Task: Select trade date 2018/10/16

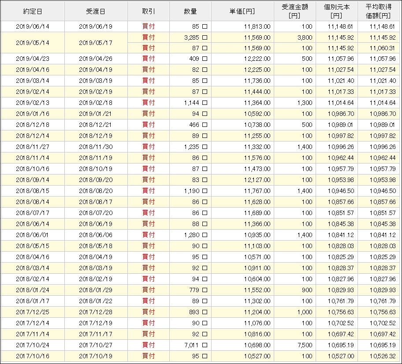Action: (33, 169)
